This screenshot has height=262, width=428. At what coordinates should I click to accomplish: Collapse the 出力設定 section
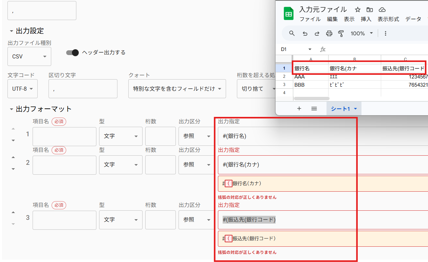tap(11, 31)
